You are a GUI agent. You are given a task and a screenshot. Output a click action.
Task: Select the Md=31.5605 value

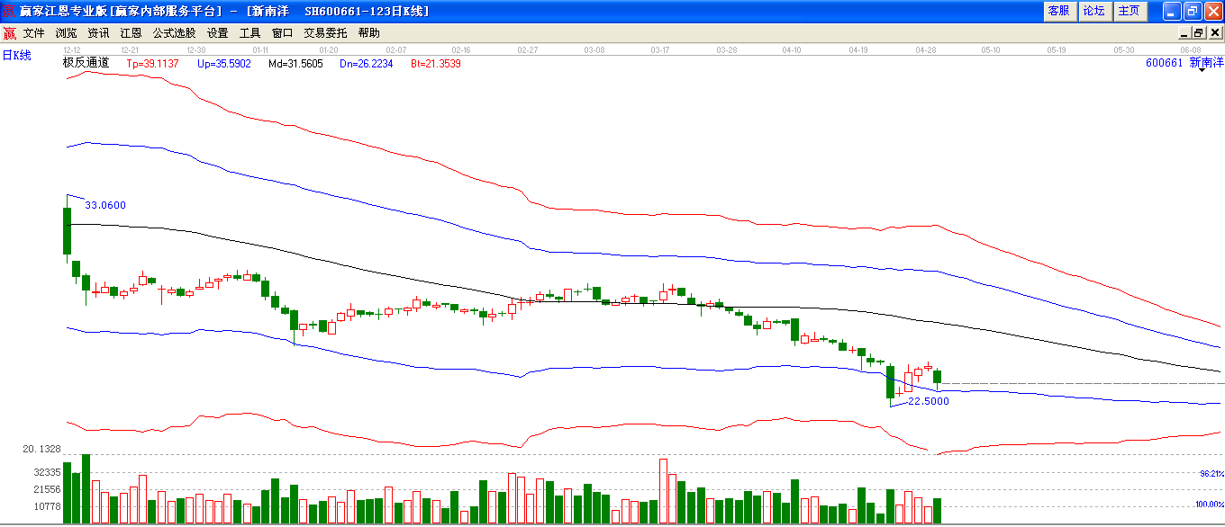click(295, 64)
